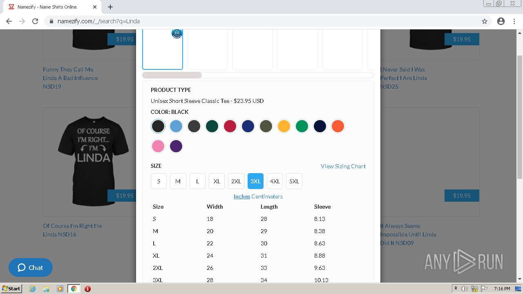Click the browser back arrow
523x294 pixels.
coord(9,21)
